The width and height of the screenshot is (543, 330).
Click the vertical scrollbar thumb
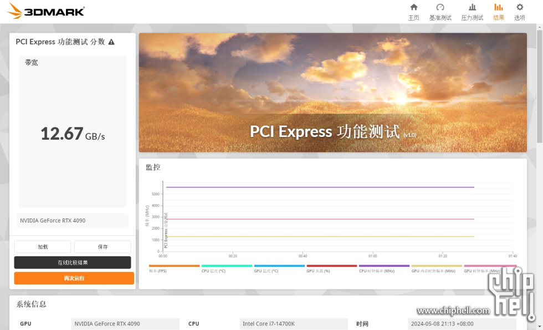click(x=540, y=86)
